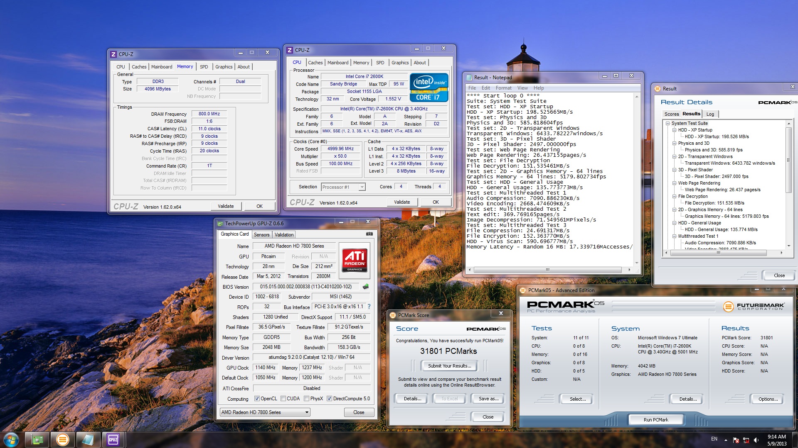Open the Format menu in Notepad
The height and width of the screenshot is (448, 798).
tap(503, 88)
